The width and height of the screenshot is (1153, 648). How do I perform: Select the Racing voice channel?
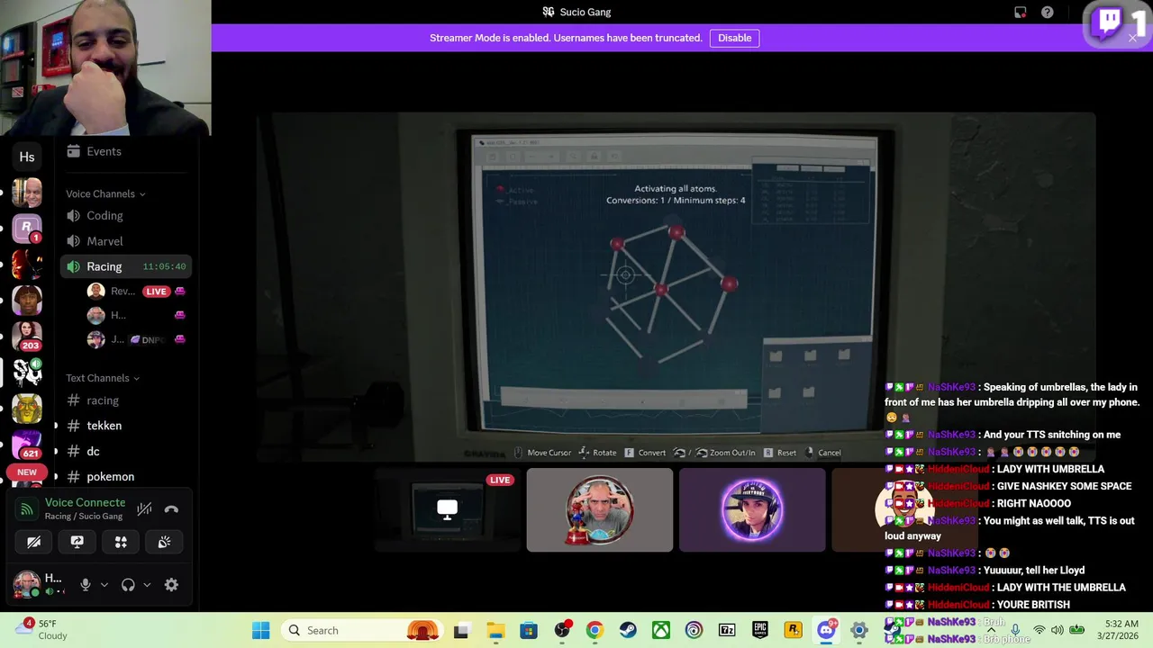click(126, 266)
